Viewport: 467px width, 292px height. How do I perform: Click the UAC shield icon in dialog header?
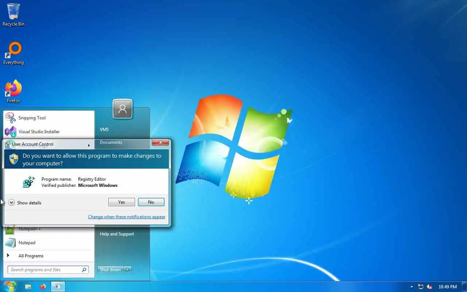click(x=14, y=159)
